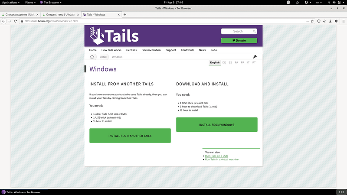Reload the current Tails page
The image size is (347, 195).
pyautogui.click(x=15, y=21)
